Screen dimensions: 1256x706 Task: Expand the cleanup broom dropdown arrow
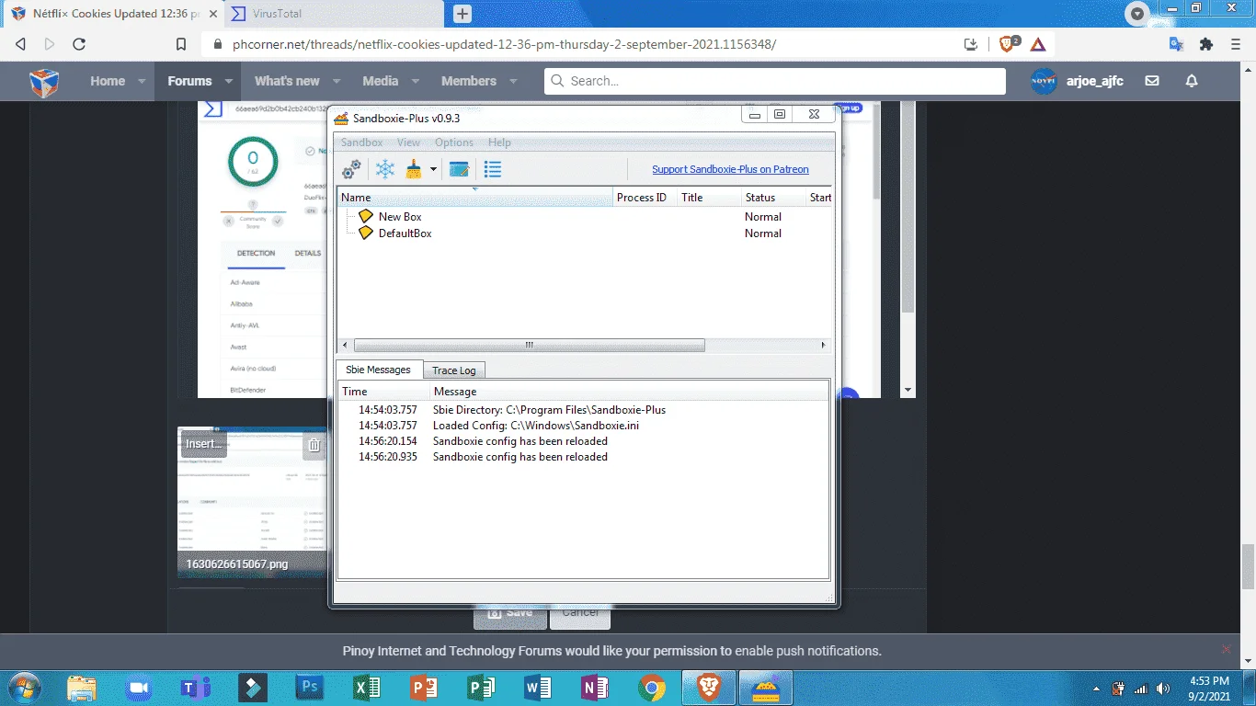tap(433, 169)
